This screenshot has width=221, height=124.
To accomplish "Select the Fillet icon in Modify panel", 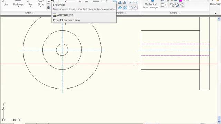I will point(131,8).
